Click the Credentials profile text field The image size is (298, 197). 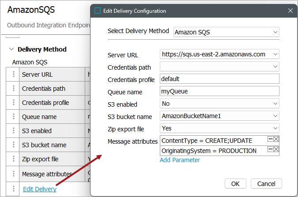(x=219, y=79)
